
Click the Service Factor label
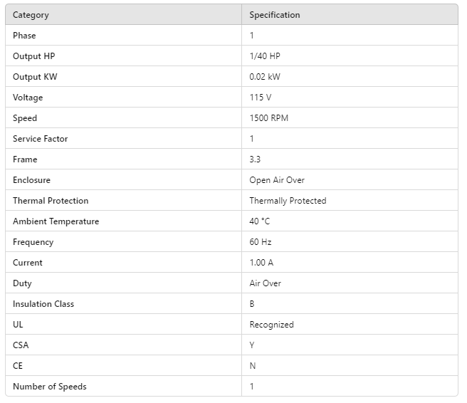[x=41, y=139]
